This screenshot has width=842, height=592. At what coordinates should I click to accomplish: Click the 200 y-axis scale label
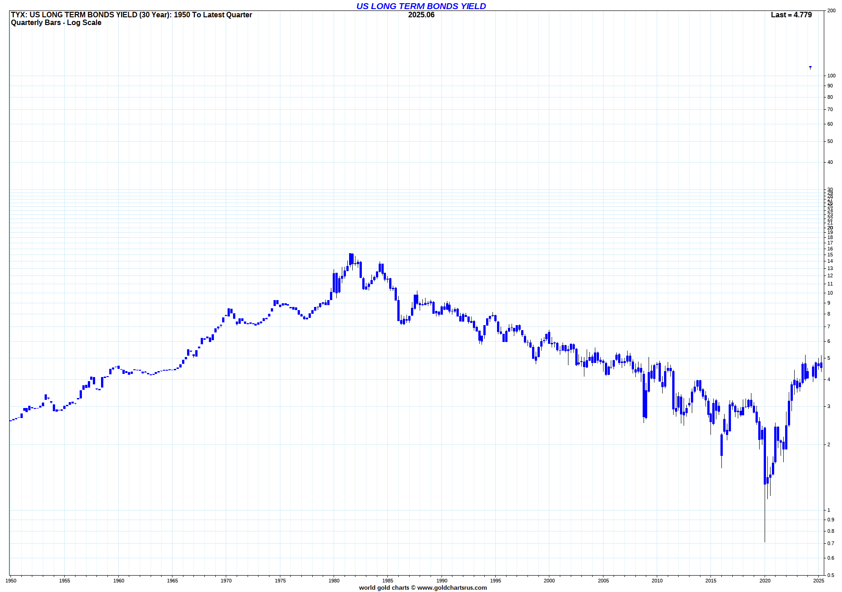[x=832, y=10]
